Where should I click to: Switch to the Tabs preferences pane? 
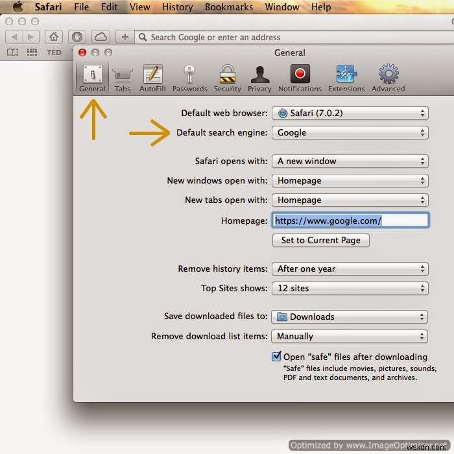pos(123,78)
